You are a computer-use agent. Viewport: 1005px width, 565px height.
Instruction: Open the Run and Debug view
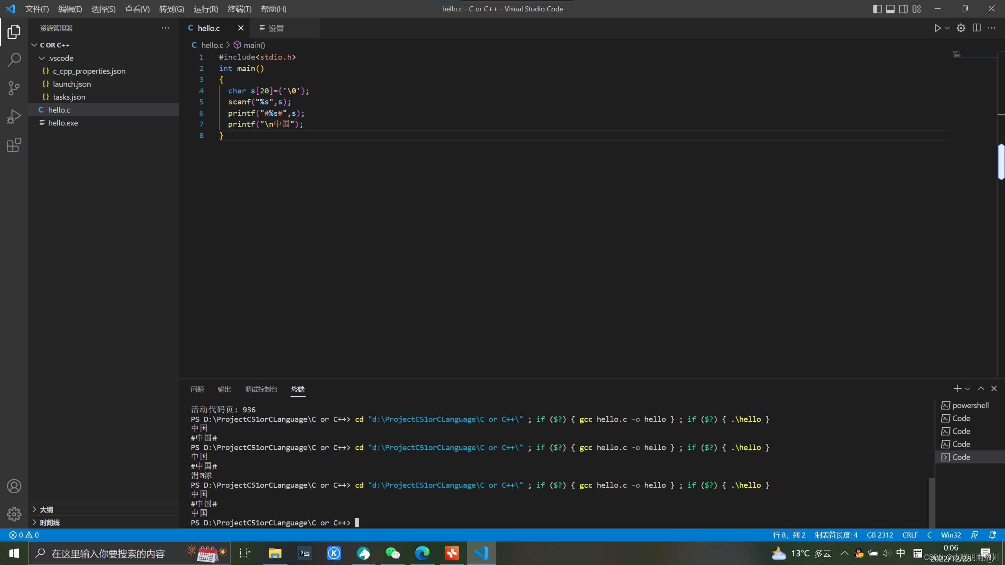(14, 117)
